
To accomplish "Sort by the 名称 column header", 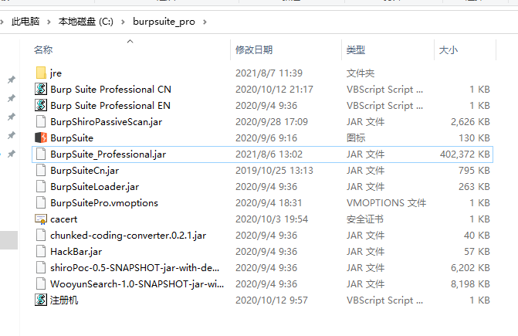I will [x=43, y=50].
